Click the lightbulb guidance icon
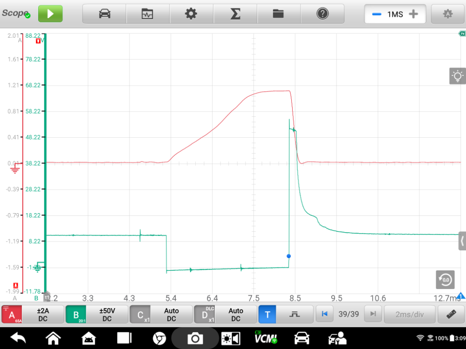 tap(458, 76)
